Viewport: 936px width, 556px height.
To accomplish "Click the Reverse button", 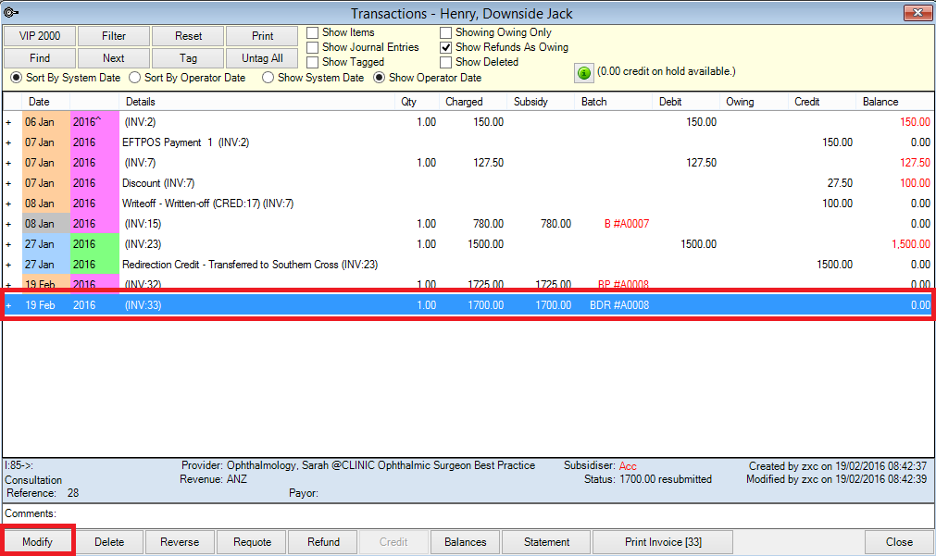I will click(180, 542).
